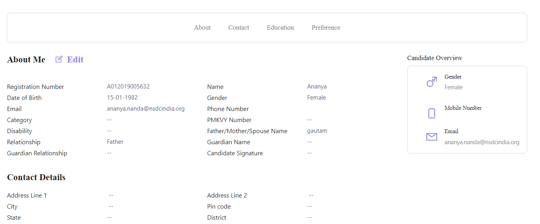Click the About Me heading
This screenshot has height=224, width=540.
(x=26, y=60)
